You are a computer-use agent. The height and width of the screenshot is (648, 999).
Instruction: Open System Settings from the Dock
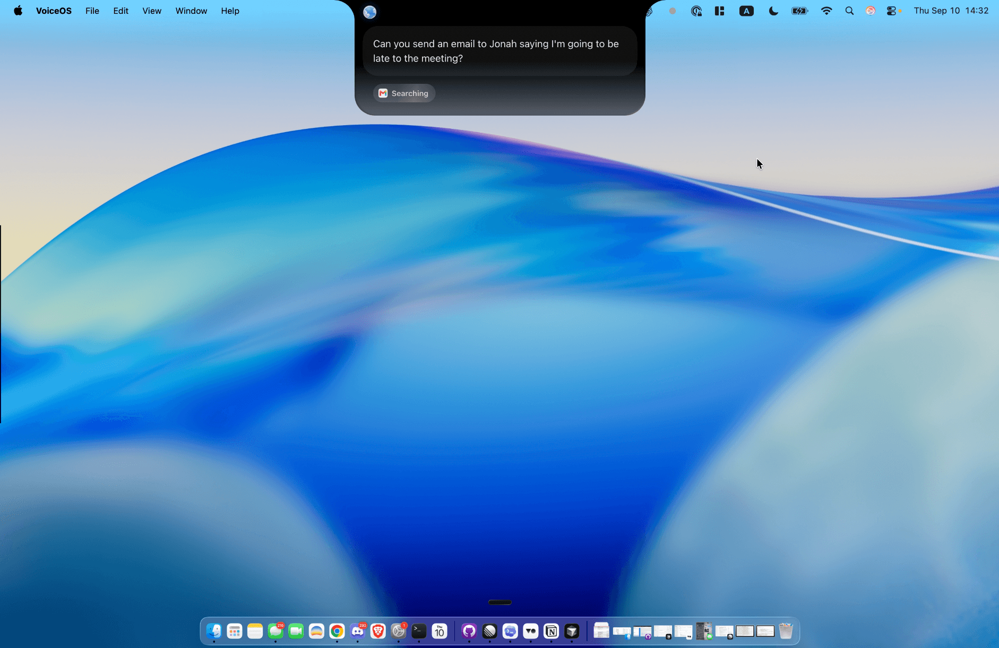[x=399, y=631]
